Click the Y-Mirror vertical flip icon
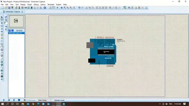189x106 pixels. (6, 29)
